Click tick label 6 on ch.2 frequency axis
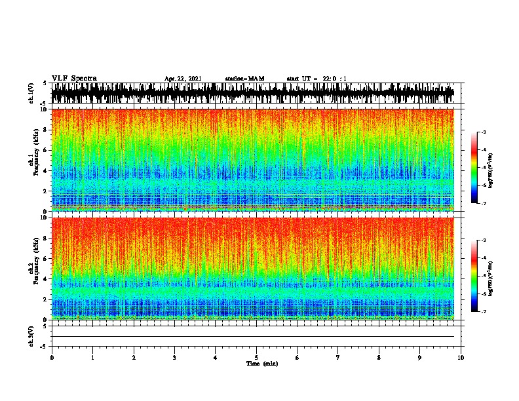Image resolution: width=519 pixels, height=401 pixels. tap(46, 259)
